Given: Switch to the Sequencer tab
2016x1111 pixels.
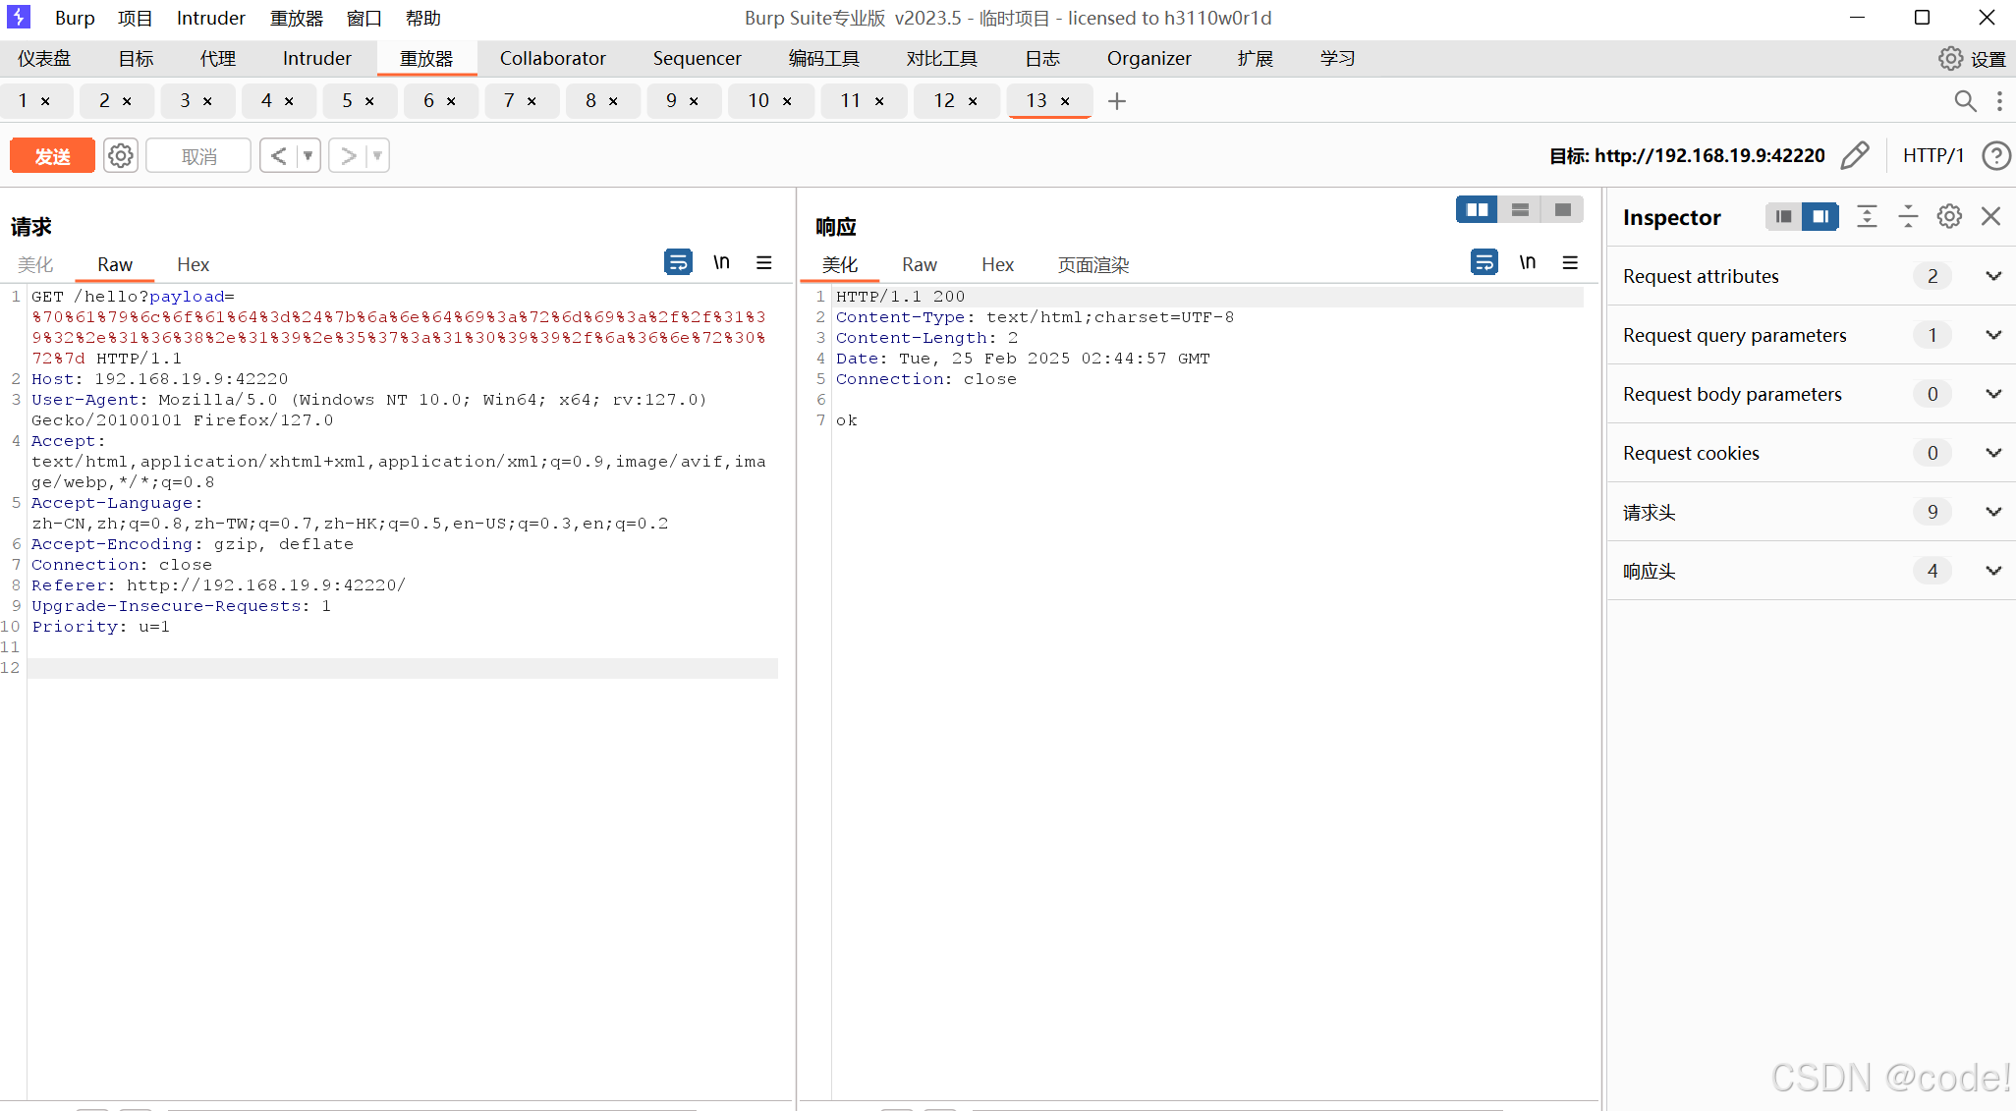Looking at the screenshot, I should tap(698, 59).
